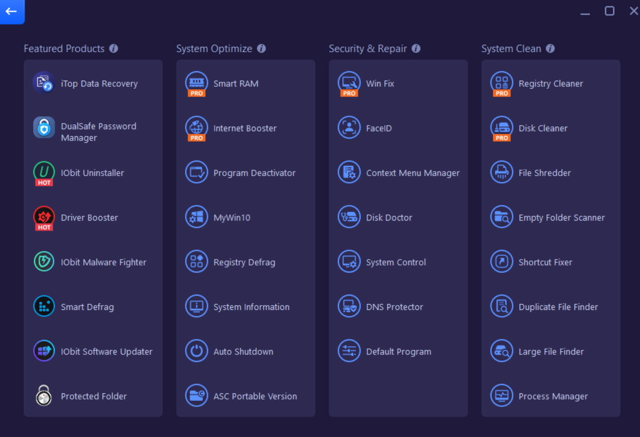Open the Duplicate File Finder label
The width and height of the screenshot is (640, 437).
[x=558, y=307]
